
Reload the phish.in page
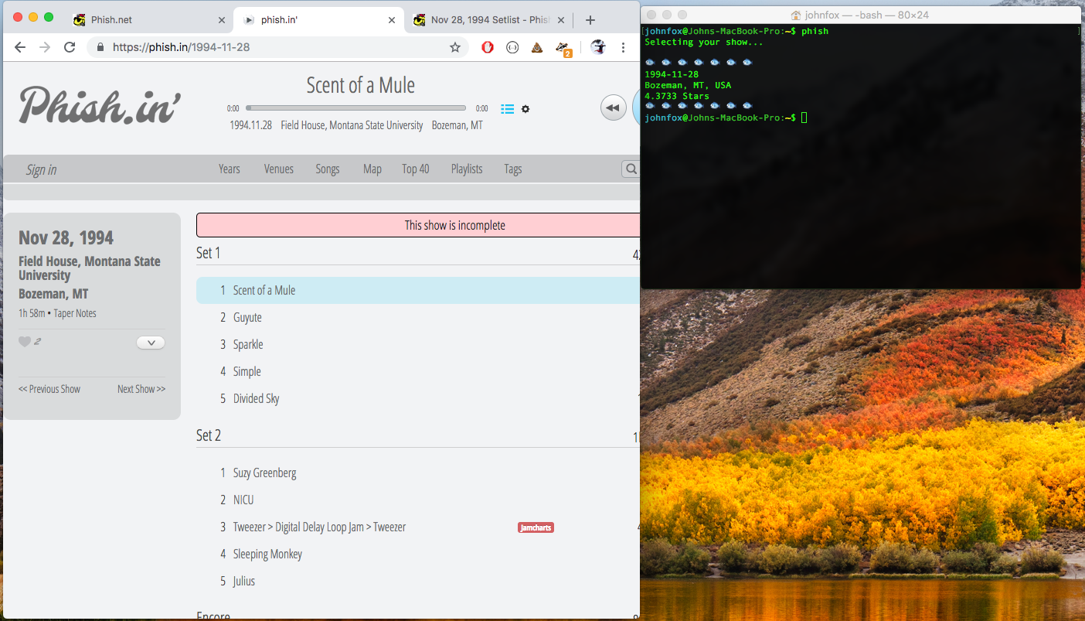point(70,47)
